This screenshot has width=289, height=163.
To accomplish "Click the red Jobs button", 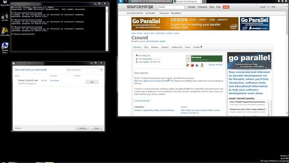I will (226, 7).
